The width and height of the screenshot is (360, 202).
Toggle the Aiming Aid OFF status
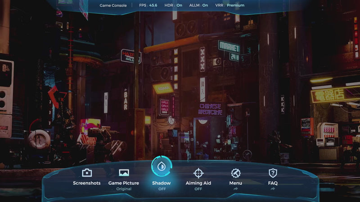[x=198, y=189]
